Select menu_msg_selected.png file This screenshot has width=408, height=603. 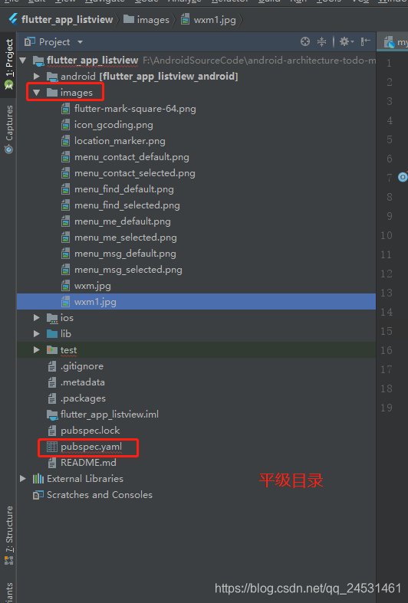(x=128, y=270)
